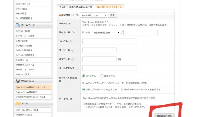This screenshot has height=117, width=209.
Task: Open MIME設定 in the sidebar
Action: coord(33,41)
